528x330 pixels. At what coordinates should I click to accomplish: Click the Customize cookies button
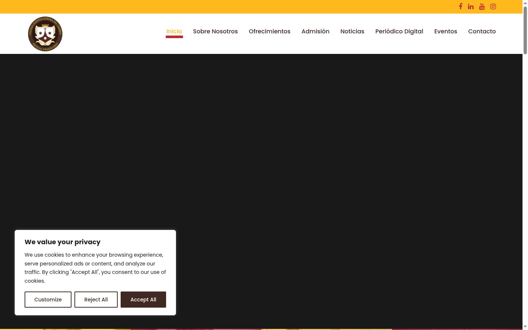tap(48, 300)
